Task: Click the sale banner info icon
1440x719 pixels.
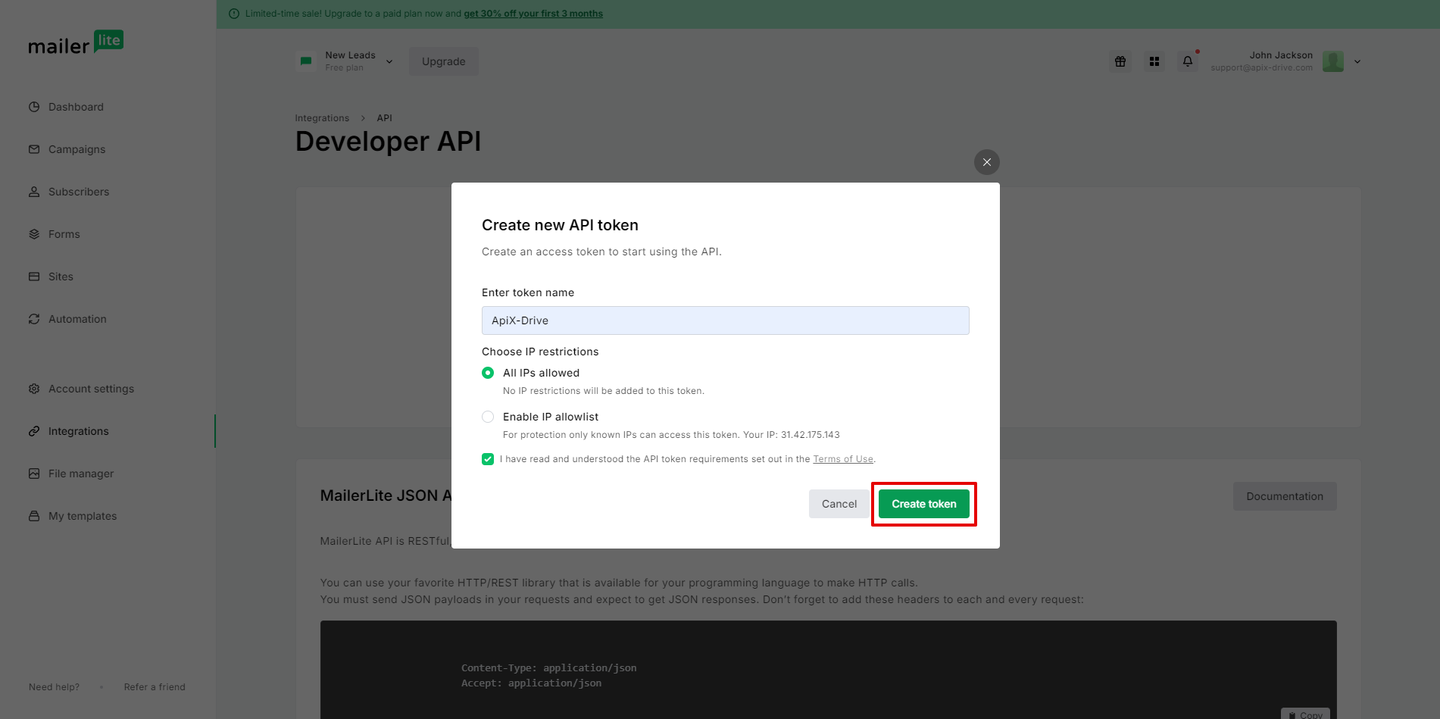Action: (x=234, y=14)
